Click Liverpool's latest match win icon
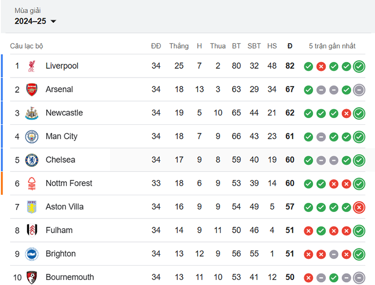 [359, 66]
